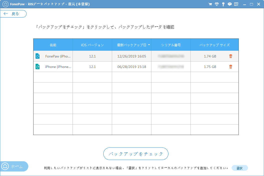264x176 pixels.
Task: Click the 選択 button to add a local backup
Action: [239, 168]
